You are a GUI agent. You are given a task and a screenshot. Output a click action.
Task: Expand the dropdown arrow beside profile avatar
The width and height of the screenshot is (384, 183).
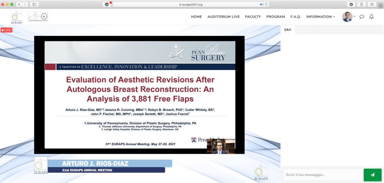[x=354, y=17]
